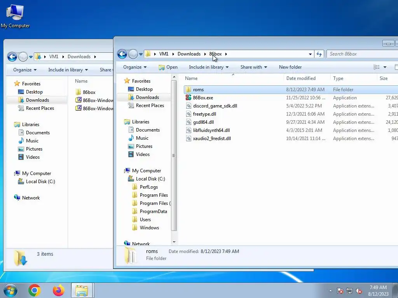Click VM1 in the 86box address breadcrumb
Screen dimensions: 398x298
[x=164, y=54]
